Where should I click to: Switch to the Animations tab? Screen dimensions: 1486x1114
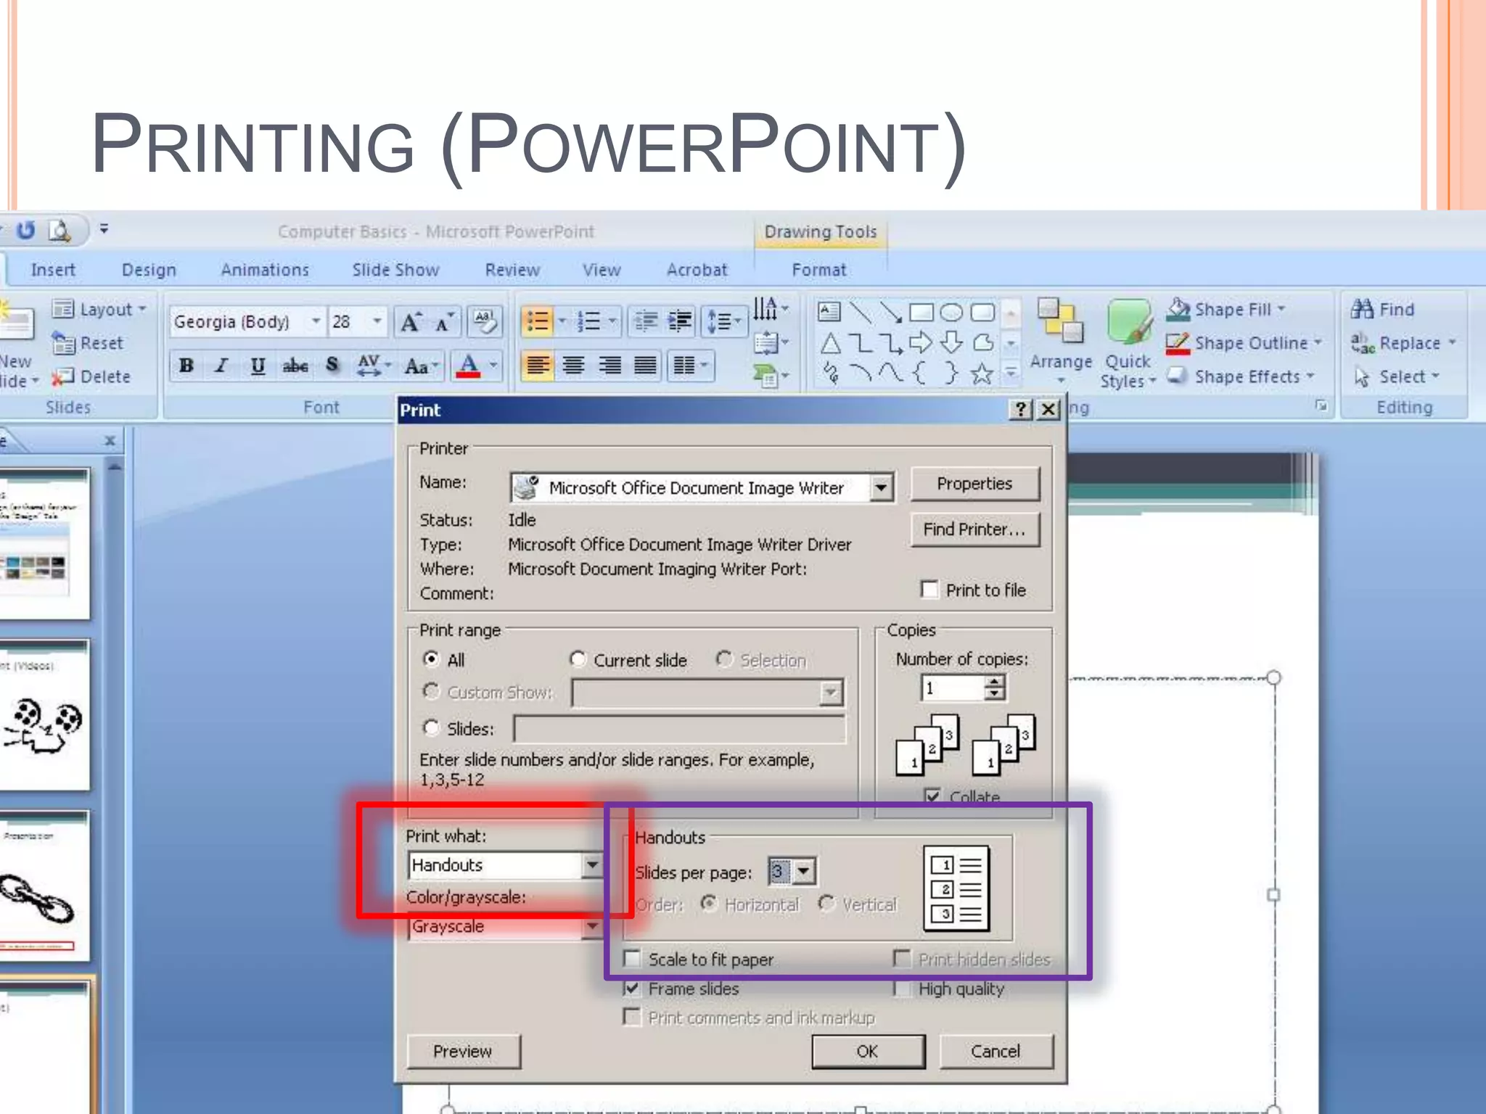pyautogui.click(x=265, y=270)
